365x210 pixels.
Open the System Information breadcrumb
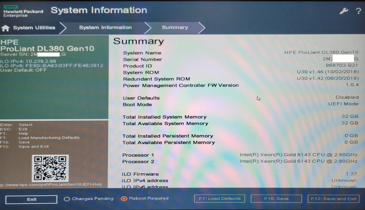(x=105, y=28)
